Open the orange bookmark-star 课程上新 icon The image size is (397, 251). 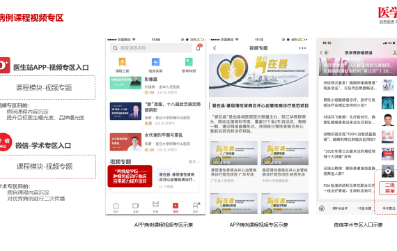pos(123,62)
